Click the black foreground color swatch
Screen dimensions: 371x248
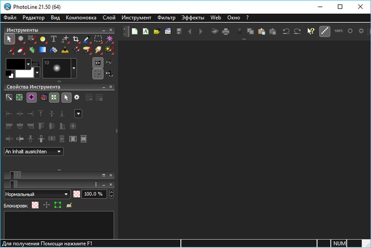click(15, 64)
